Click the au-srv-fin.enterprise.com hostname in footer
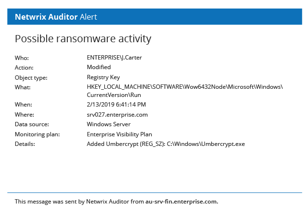308x216 pixels. tap(182, 202)
